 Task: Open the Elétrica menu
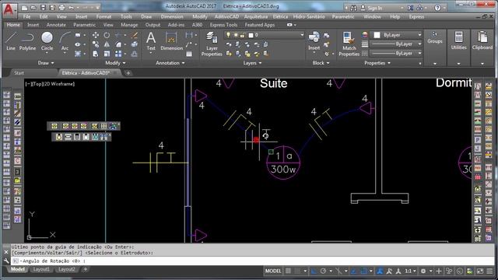click(280, 16)
